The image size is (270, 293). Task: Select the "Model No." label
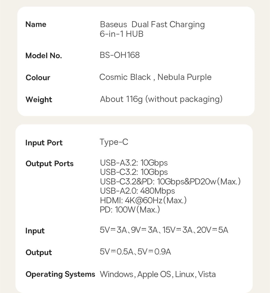[x=44, y=56]
